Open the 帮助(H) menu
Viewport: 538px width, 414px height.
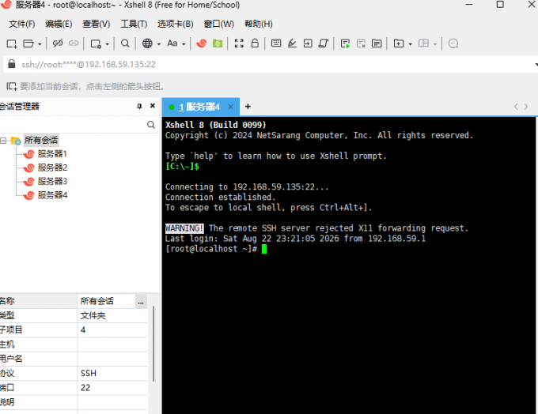(x=259, y=24)
